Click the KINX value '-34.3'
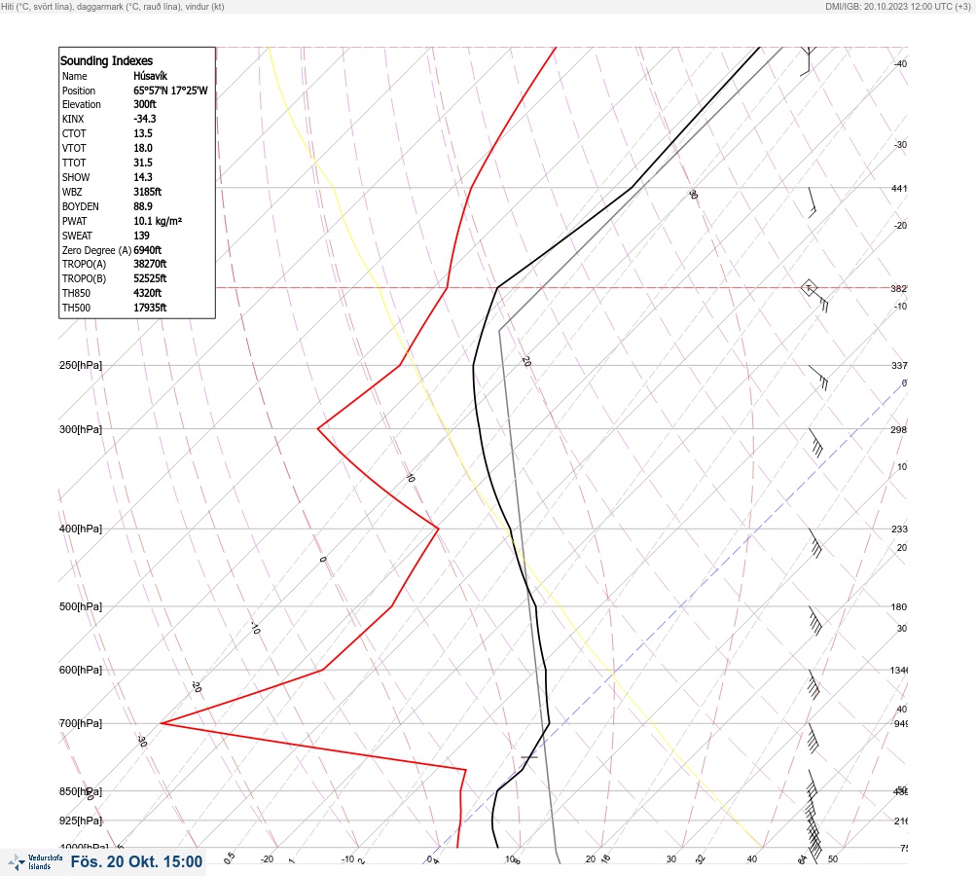Image resolution: width=976 pixels, height=876 pixels. click(144, 119)
